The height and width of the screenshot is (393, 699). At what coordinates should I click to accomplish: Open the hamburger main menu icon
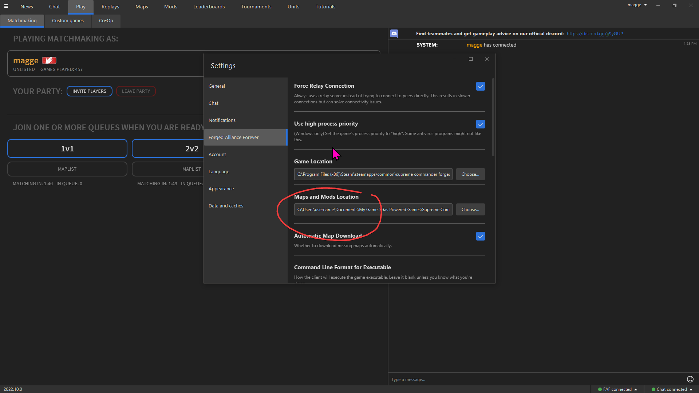click(6, 6)
